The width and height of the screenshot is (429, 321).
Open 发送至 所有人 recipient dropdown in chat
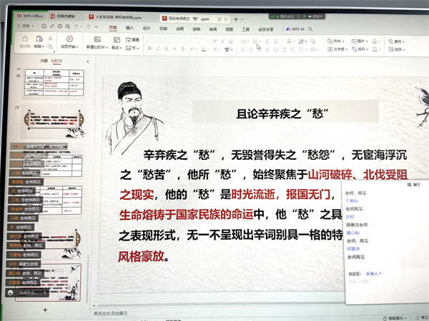point(373,274)
